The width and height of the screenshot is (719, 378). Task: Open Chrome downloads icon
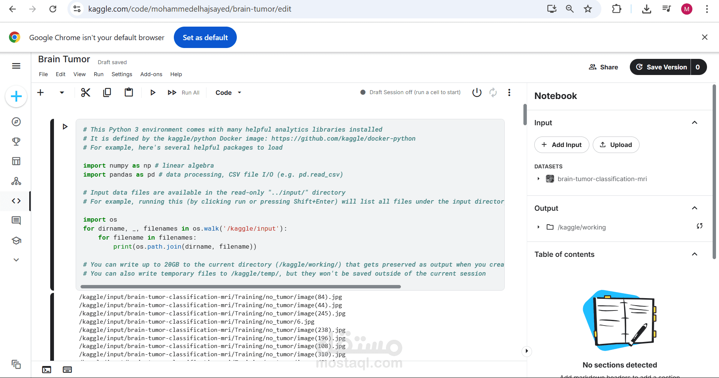click(647, 9)
